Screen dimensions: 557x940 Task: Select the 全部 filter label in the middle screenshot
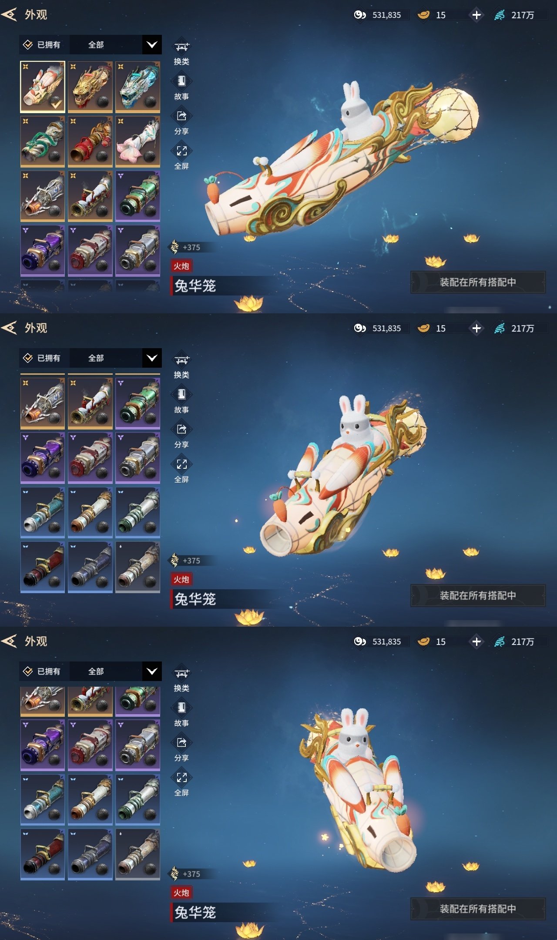(x=96, y=358)
